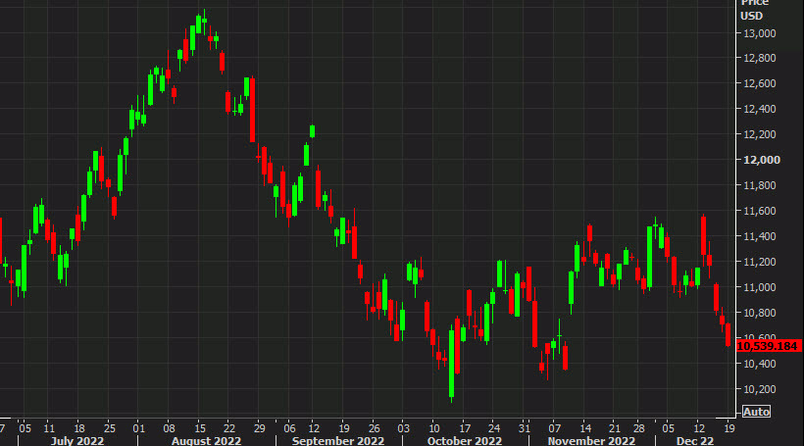Click the October 2022 month label

coord(465,441)
